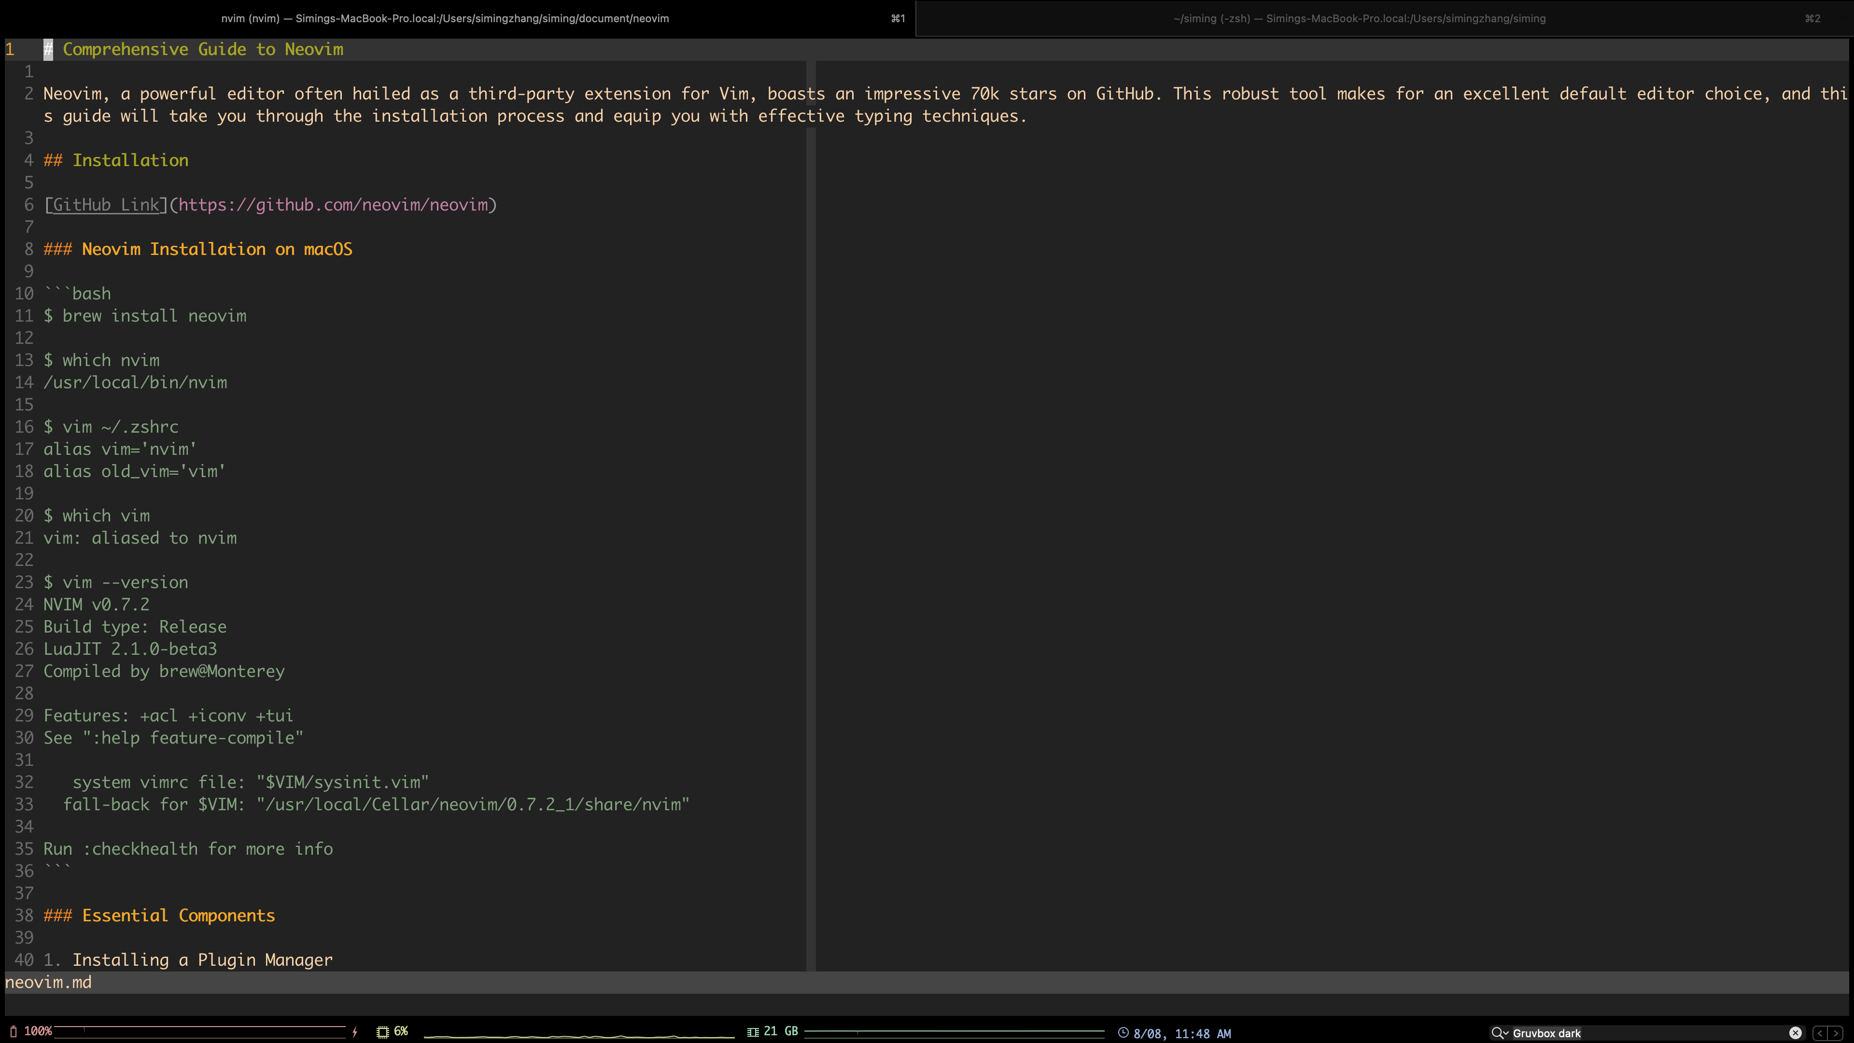The width and height of the screenshot is (1854, 1043).
Task: Click the 21 GB memory reading
Action: (x=781, y=1032)
